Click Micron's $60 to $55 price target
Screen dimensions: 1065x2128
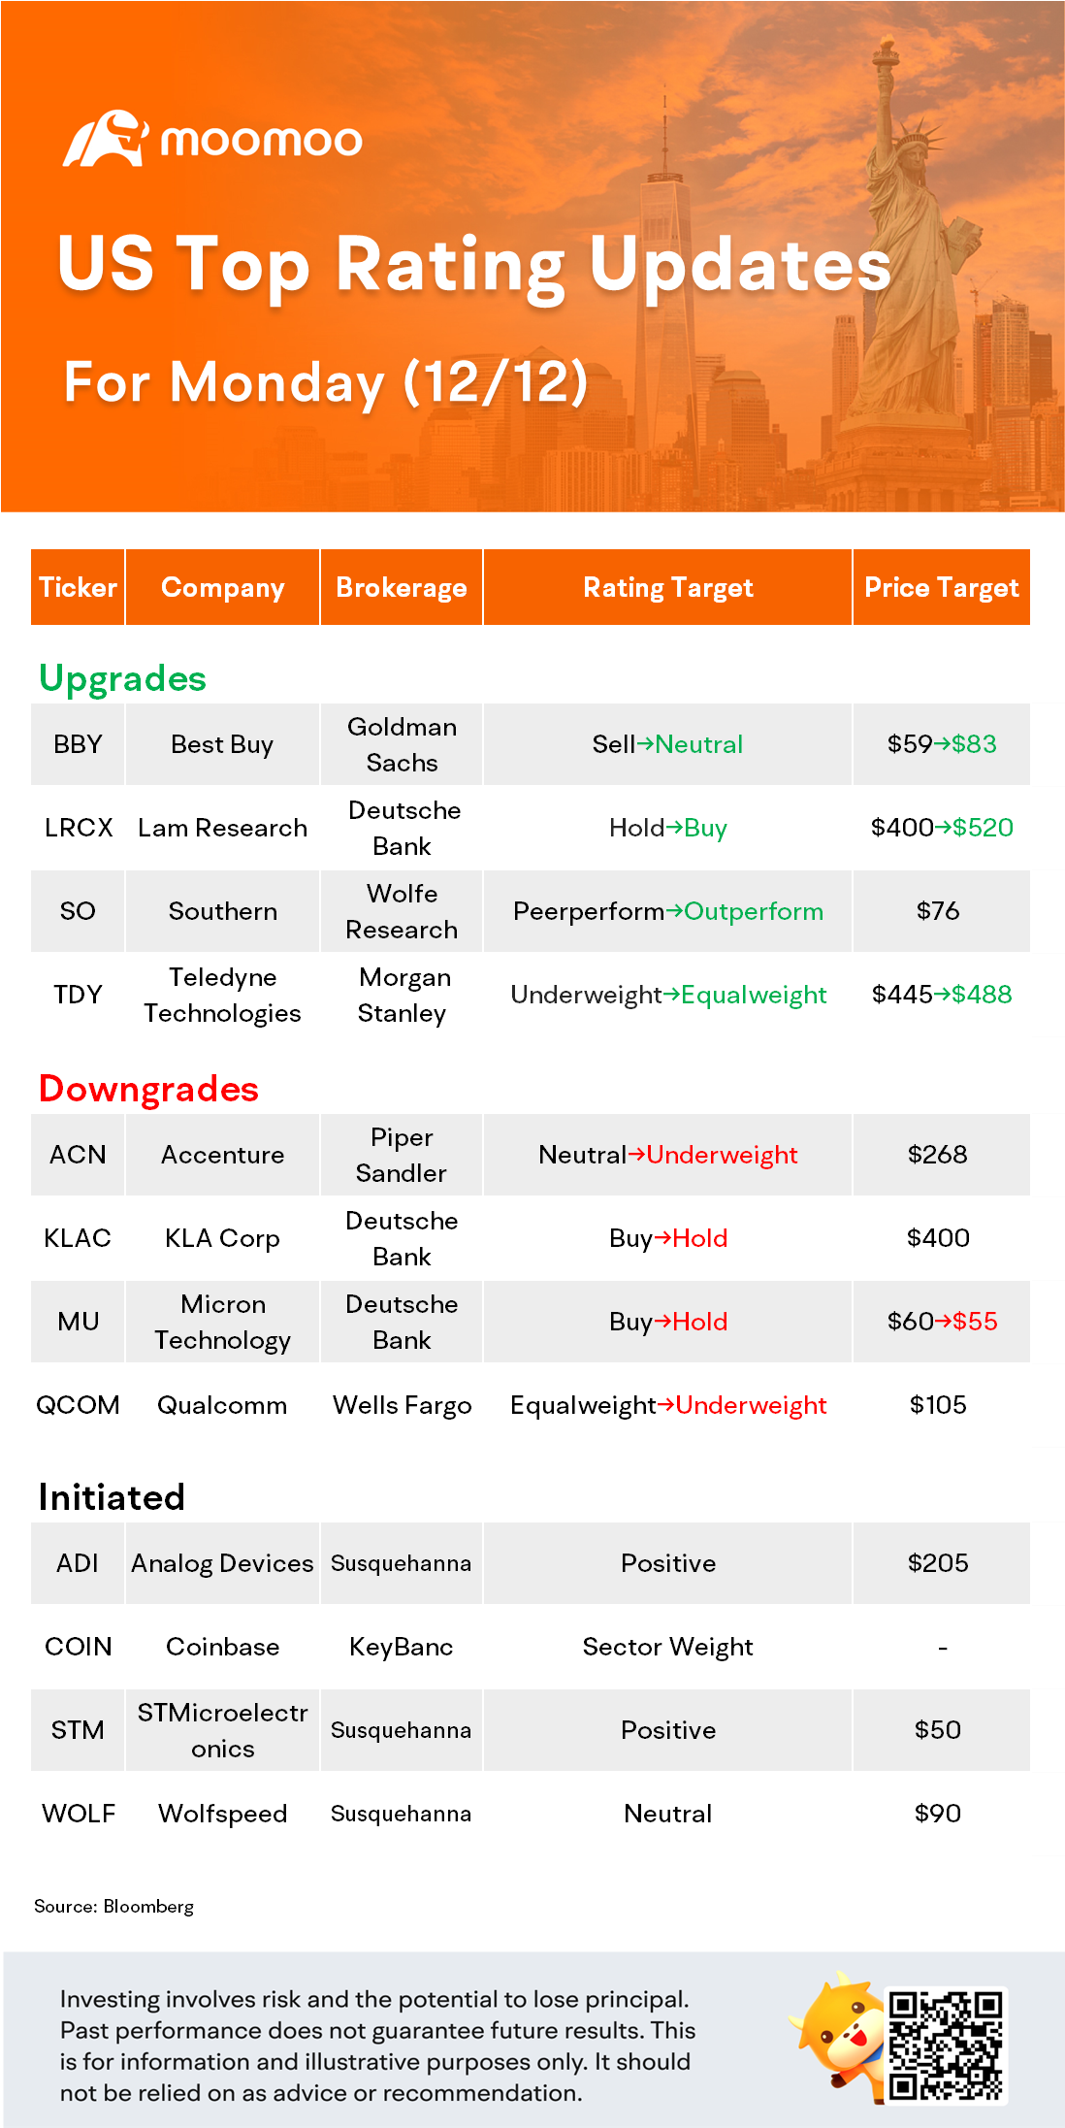941,1322
